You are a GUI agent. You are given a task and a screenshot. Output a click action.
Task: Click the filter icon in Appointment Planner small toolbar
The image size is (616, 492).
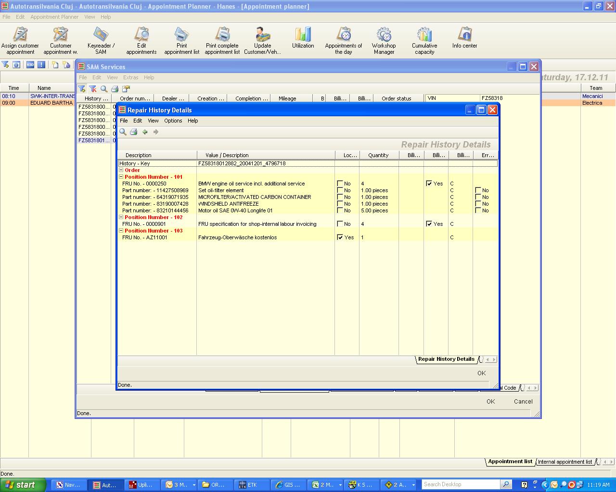coord(5,64)
